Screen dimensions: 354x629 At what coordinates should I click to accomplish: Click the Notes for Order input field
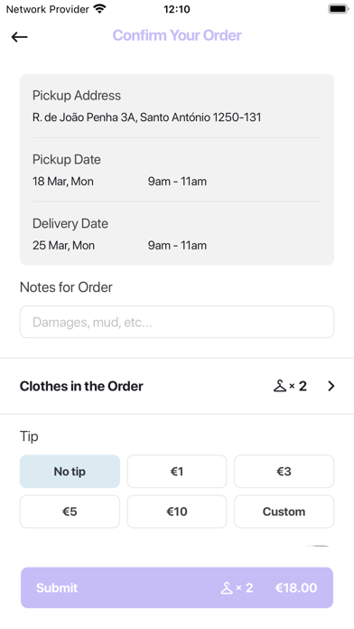(177, 322)
